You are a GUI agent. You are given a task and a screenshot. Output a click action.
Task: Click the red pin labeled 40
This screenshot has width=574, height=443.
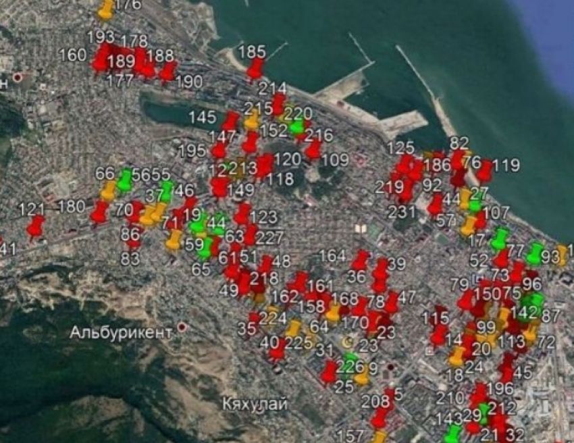pos(277,350)
